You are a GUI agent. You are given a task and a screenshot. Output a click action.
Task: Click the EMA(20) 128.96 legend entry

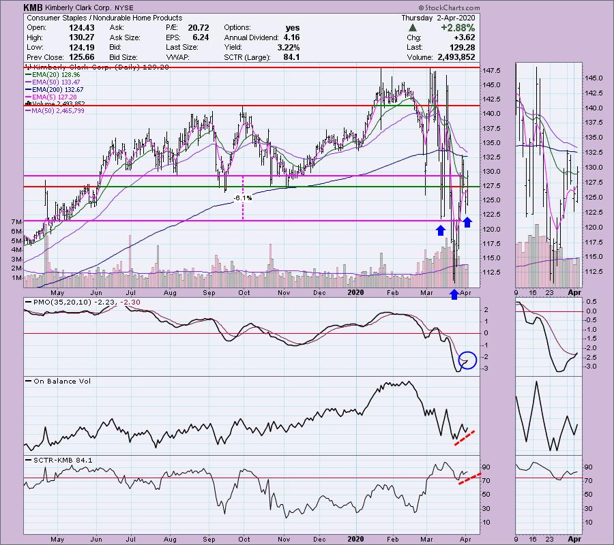(53, 75)
